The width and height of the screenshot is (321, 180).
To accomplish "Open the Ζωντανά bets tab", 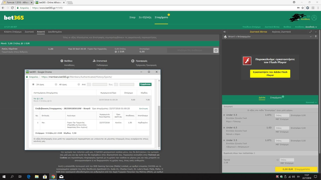I will [x=29, y=32].
